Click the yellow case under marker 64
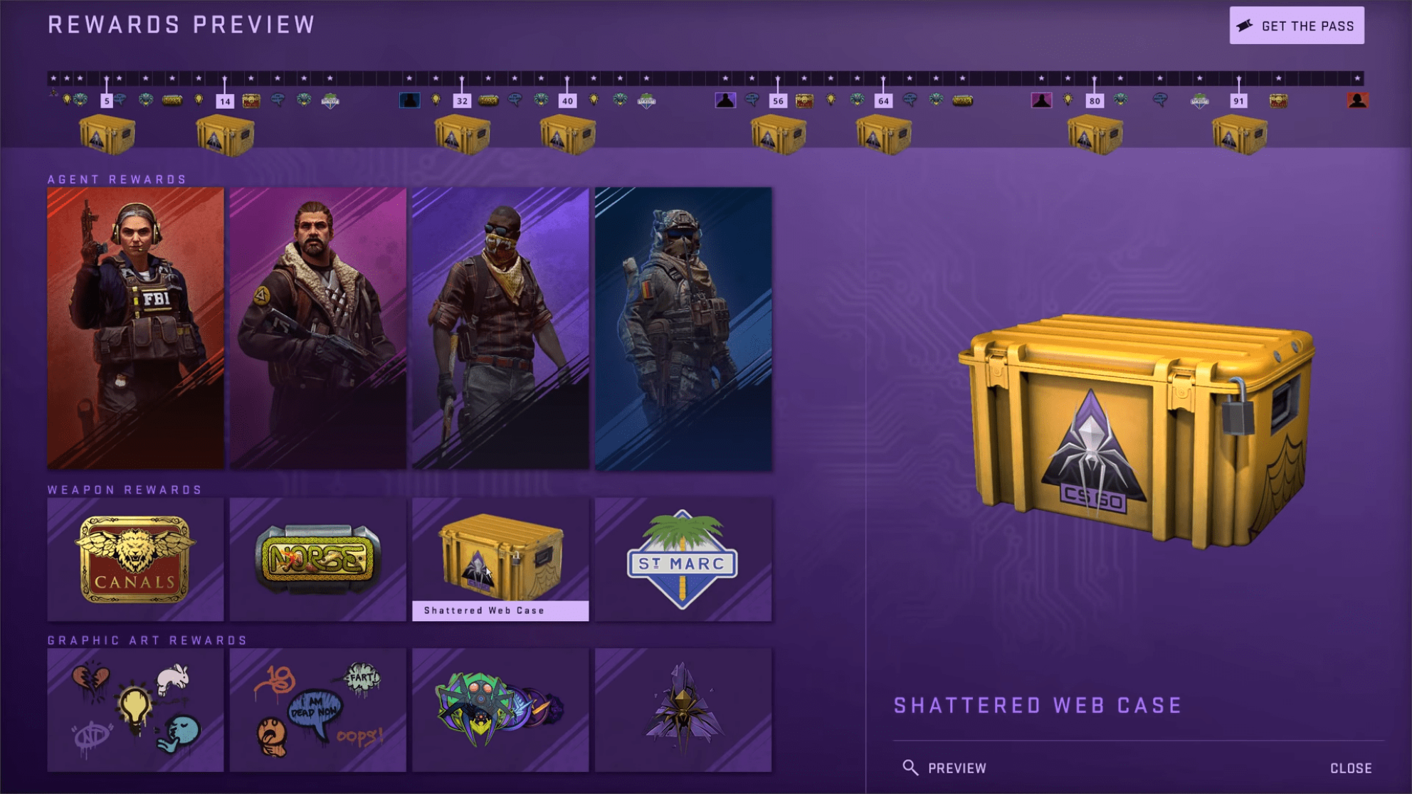The image size is (1412, 794). pos(883,134)
